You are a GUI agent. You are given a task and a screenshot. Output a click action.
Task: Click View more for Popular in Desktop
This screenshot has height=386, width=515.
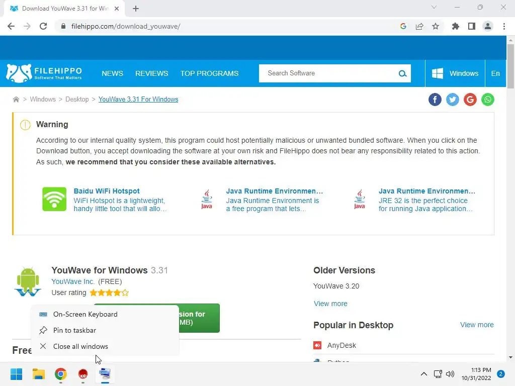477,325
